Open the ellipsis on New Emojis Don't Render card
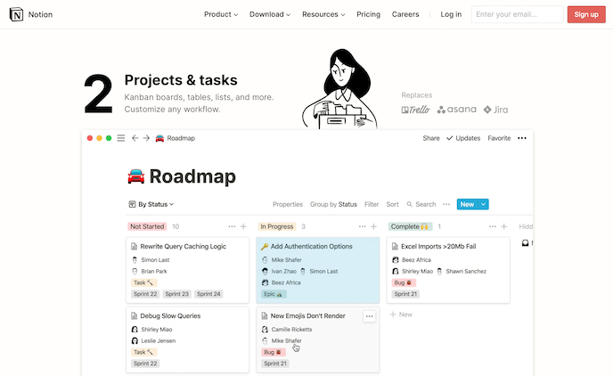The image size is (613, 376). click(369, 316)
